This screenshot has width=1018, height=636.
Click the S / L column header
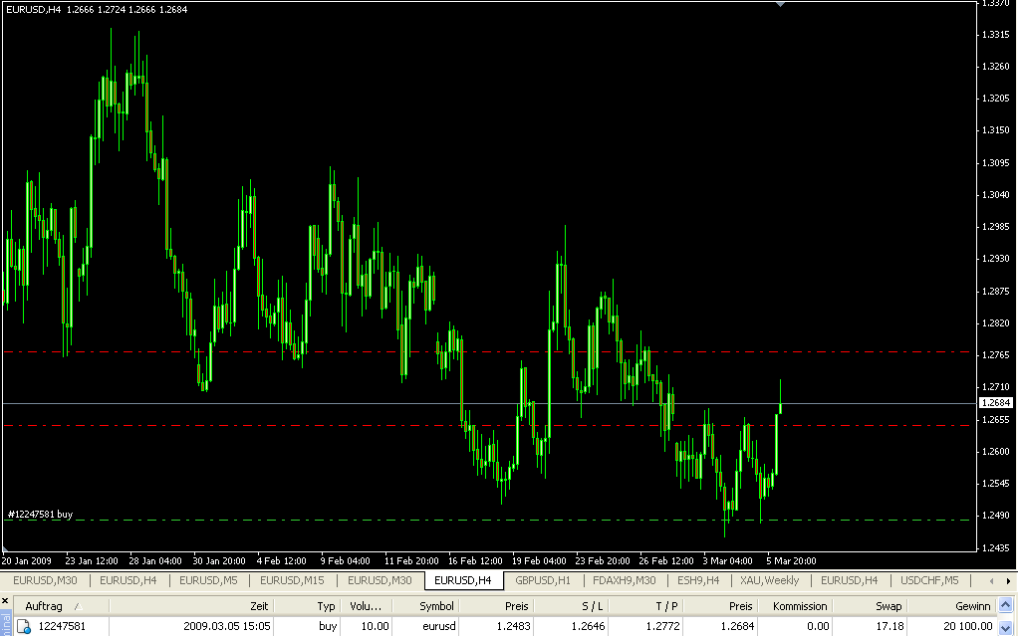coord(570,606)
